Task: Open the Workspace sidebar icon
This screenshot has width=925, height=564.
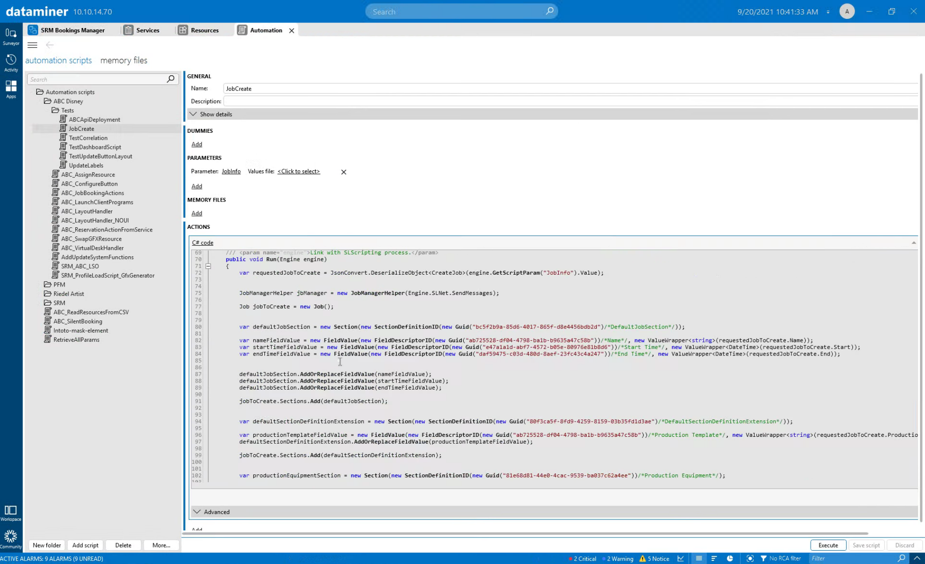Action: tap(11, 513)
